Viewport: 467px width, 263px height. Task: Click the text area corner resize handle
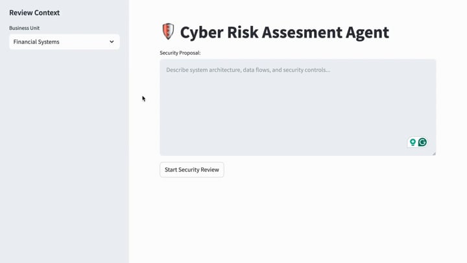click(x=434, y=153)
